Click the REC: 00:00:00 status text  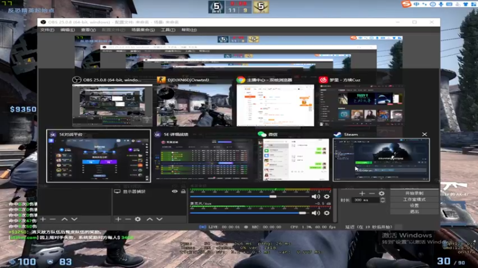pyautogui.click(x=266, y=227)
